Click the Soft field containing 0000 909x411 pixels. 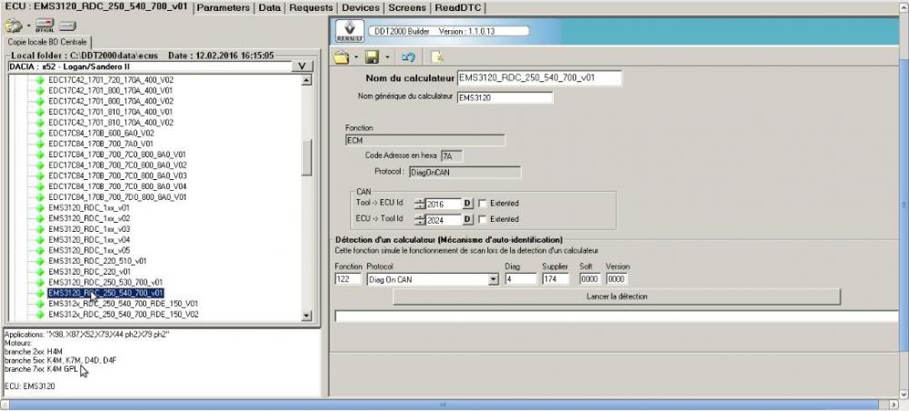point(590,279)
